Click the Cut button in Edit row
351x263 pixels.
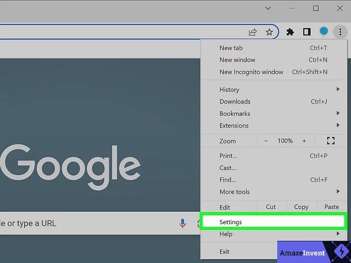tap(270, 207)
